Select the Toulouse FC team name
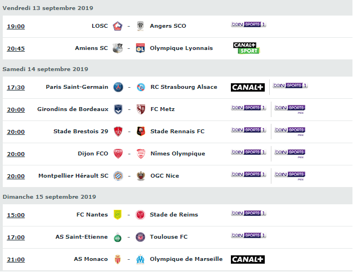The image size is (353, 272). coord(169,236)
